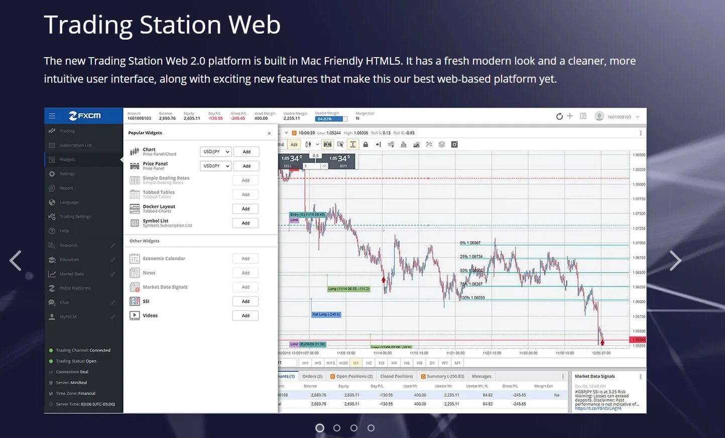Add the Symbol List widget
725x438 pixels.
(x=246, y=223)
